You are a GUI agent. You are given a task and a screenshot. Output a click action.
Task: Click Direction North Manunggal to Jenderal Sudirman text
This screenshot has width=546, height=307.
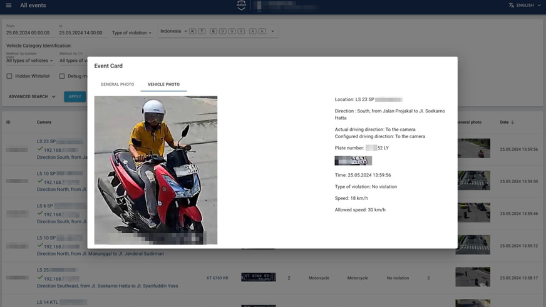coord(100,254)
